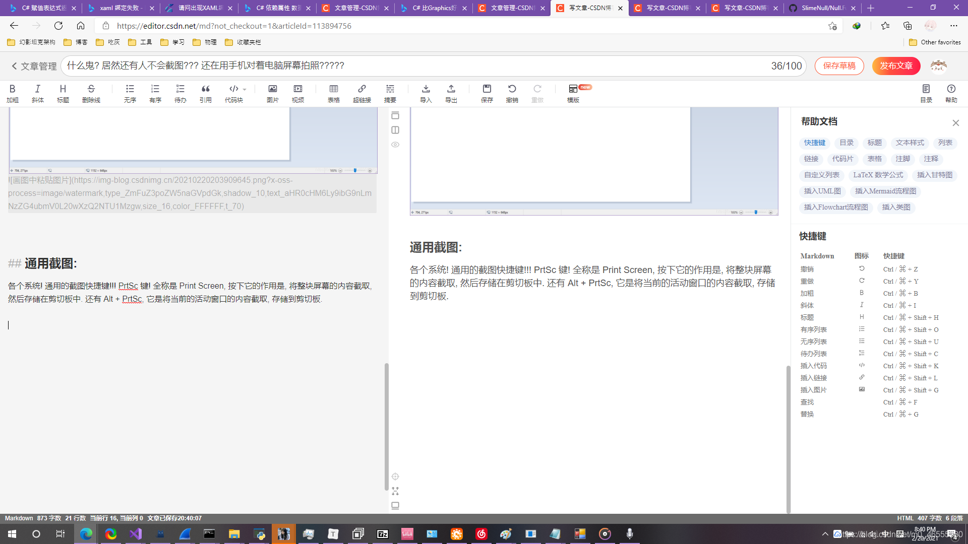Switch to the C# 赋值表达式 browser tab
This screenshot has width=968, height=544.
(43, 8)
